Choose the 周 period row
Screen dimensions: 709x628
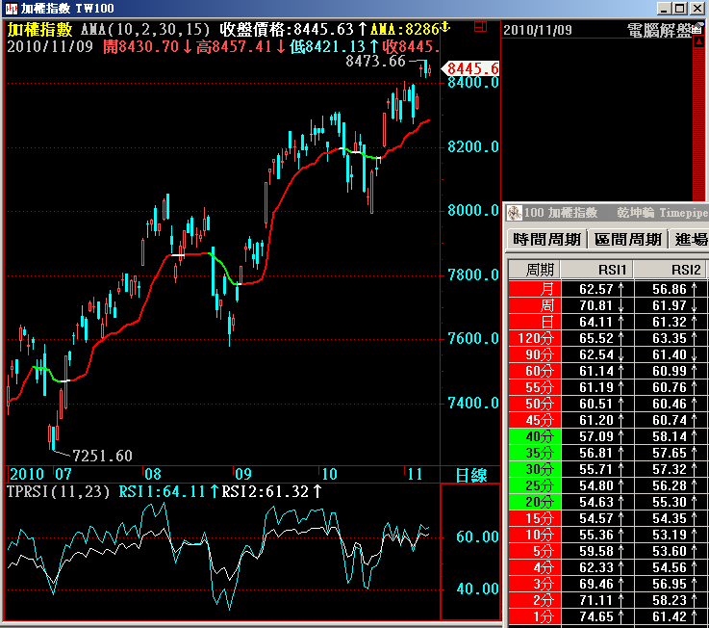[x=534, y=305]
